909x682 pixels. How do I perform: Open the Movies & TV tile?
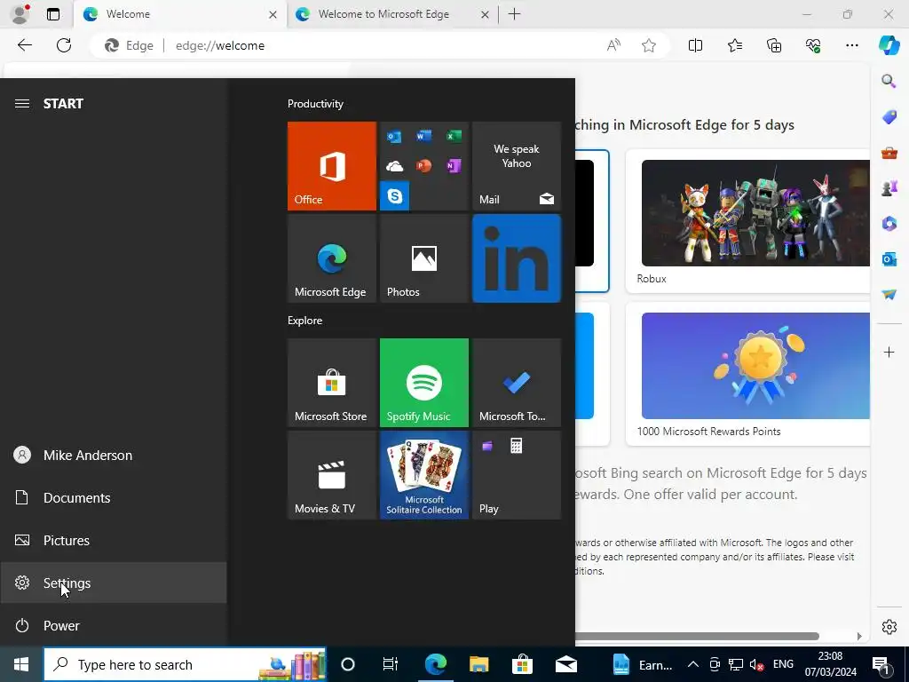(x=332, y=475)
